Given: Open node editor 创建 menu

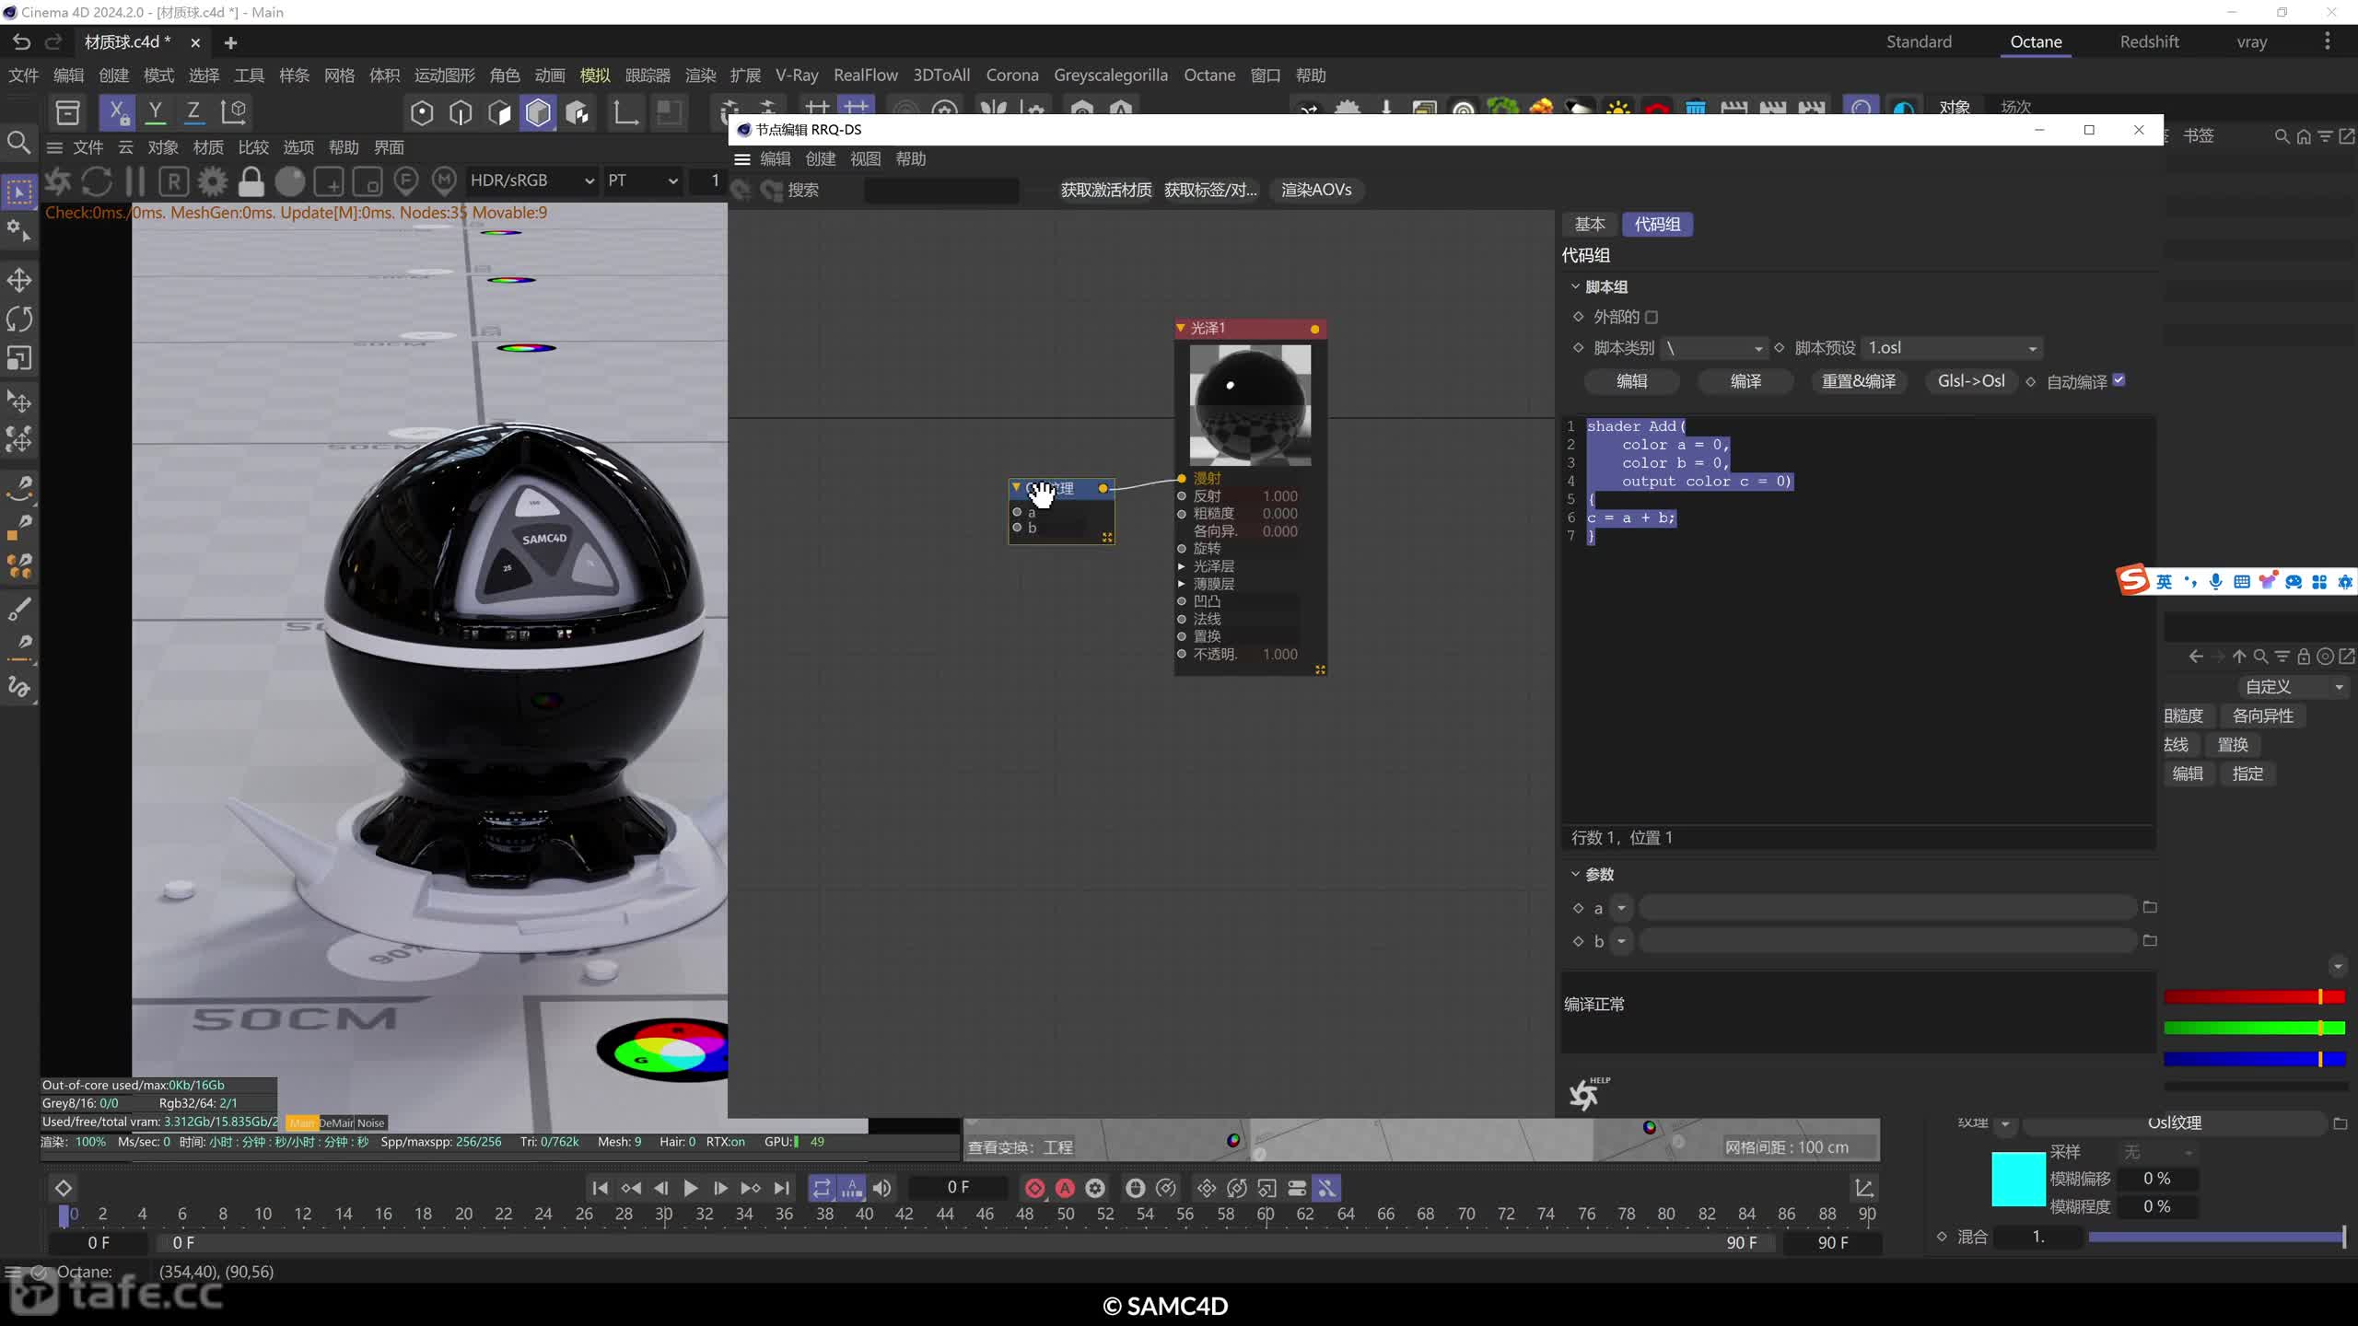Looking at the screenshot, I should point(820,159).
